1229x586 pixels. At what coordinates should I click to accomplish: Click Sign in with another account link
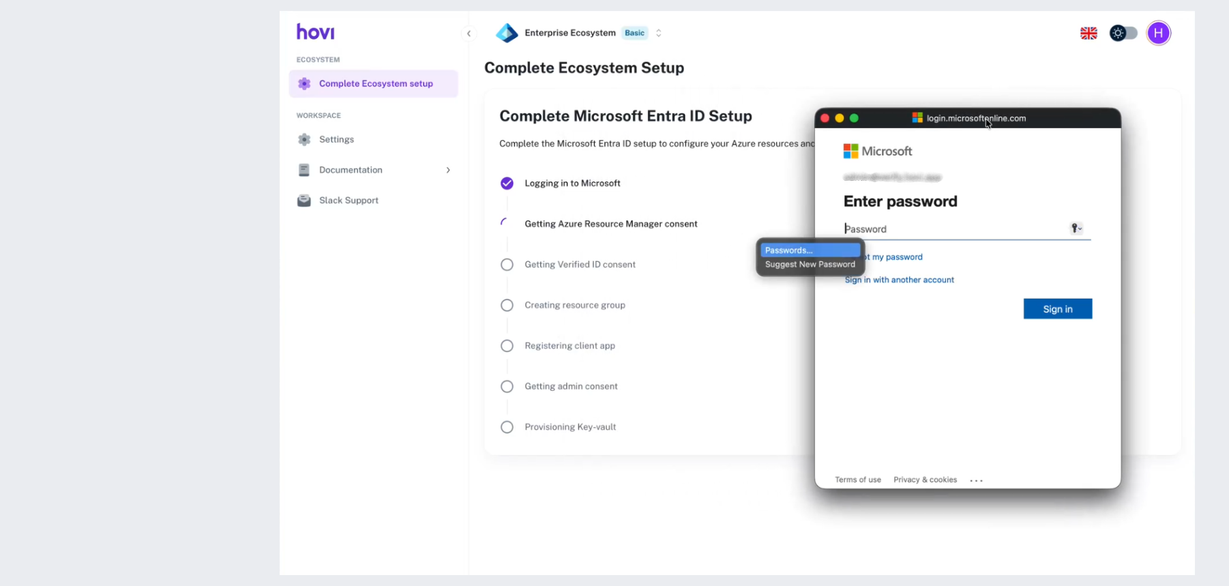pyautogui.click(x=899, y=280)
